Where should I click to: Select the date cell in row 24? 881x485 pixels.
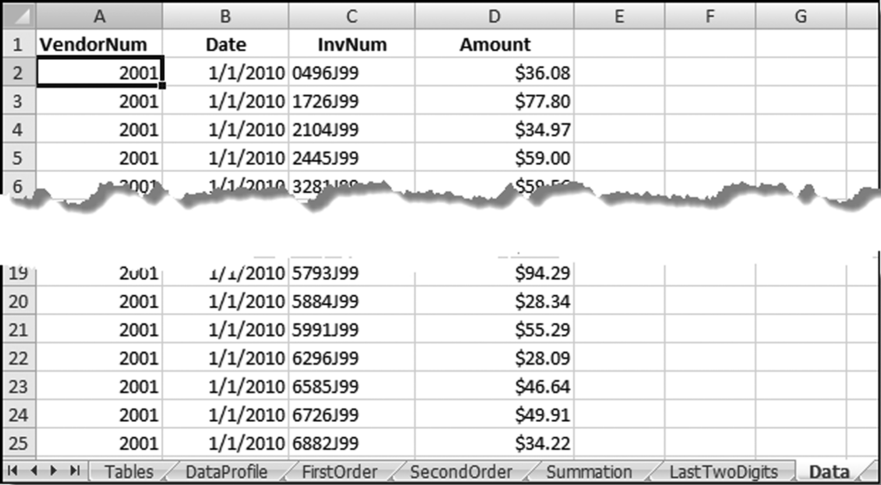point(226,415)
